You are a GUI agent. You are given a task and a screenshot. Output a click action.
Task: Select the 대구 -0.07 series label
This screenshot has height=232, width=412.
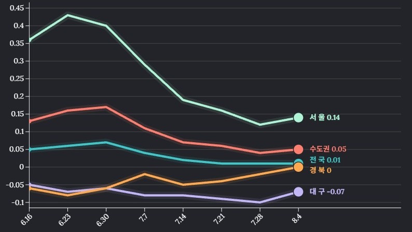click(327, 192)
